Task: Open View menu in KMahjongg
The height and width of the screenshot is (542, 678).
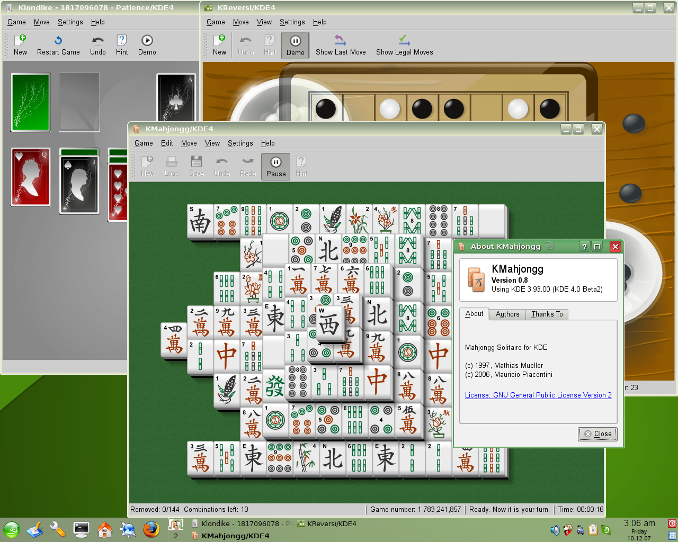Action: coord(212,143)
